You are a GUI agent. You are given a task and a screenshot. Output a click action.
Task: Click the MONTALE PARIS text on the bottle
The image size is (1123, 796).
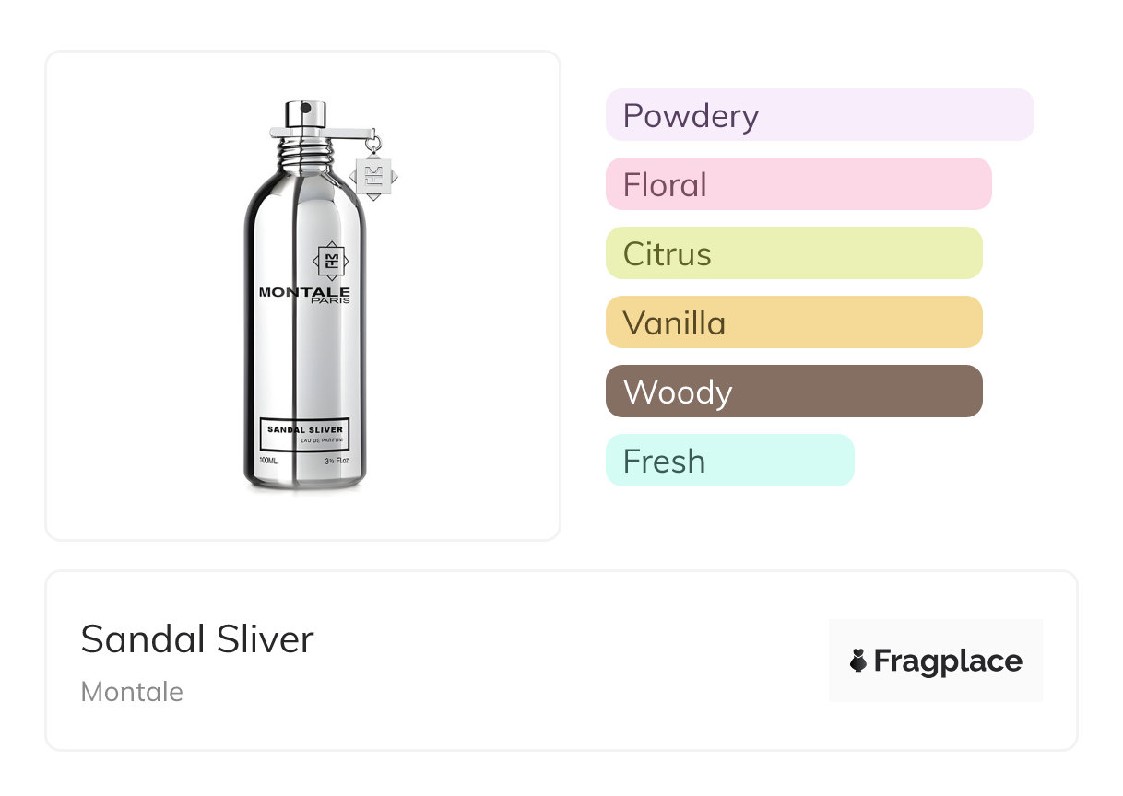click(304, 295)
